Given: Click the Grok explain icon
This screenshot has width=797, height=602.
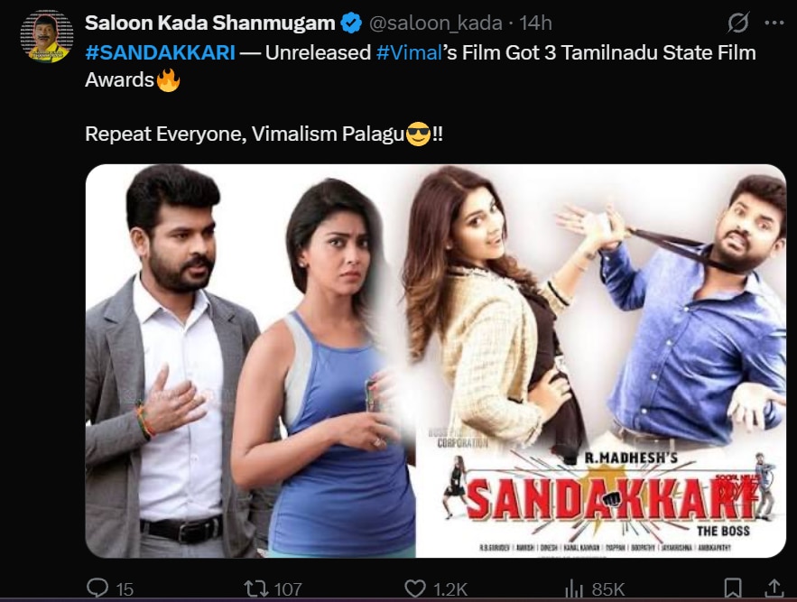Looking at the screenshot, I should (x=737, y=23).
